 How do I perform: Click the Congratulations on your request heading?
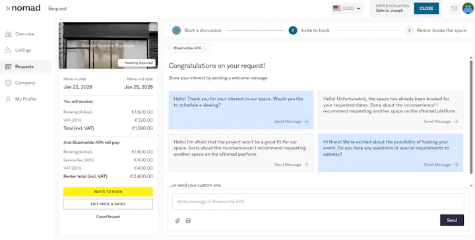coord(217,66)
